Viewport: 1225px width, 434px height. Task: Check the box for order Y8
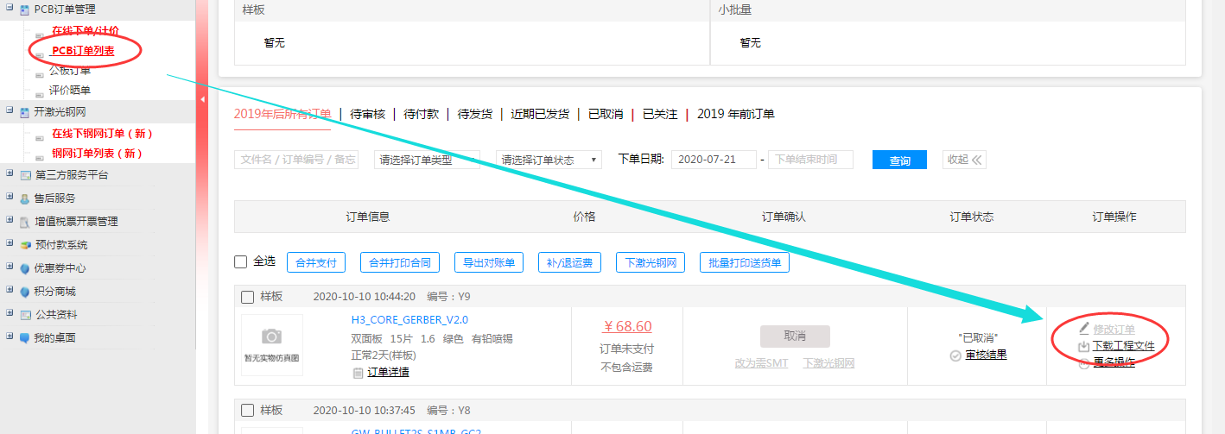[247, 411]
